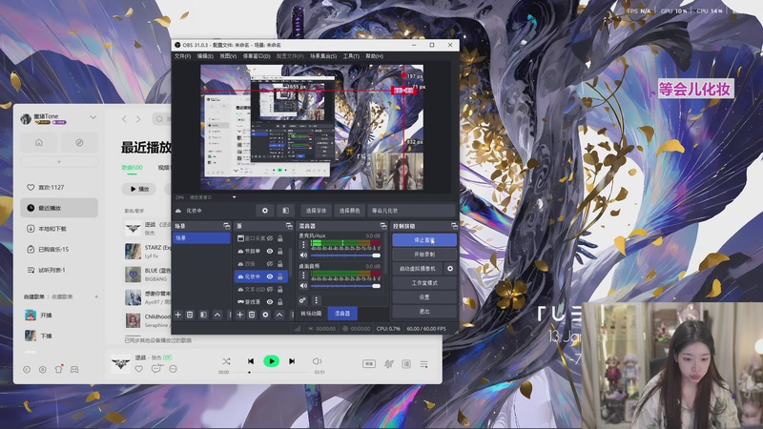
Task: Open 工具(T) menu in OBS
Action: point(351,56)
